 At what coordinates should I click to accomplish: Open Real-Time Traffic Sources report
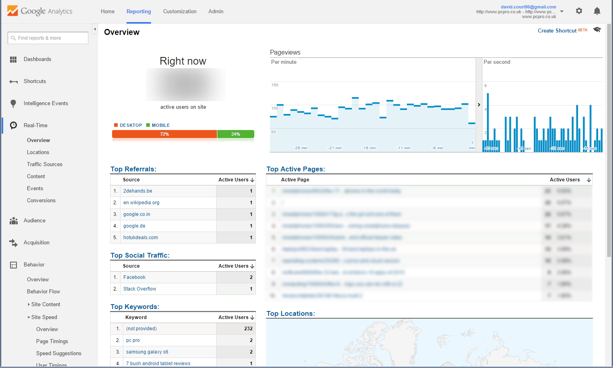(x=45, y=165)
